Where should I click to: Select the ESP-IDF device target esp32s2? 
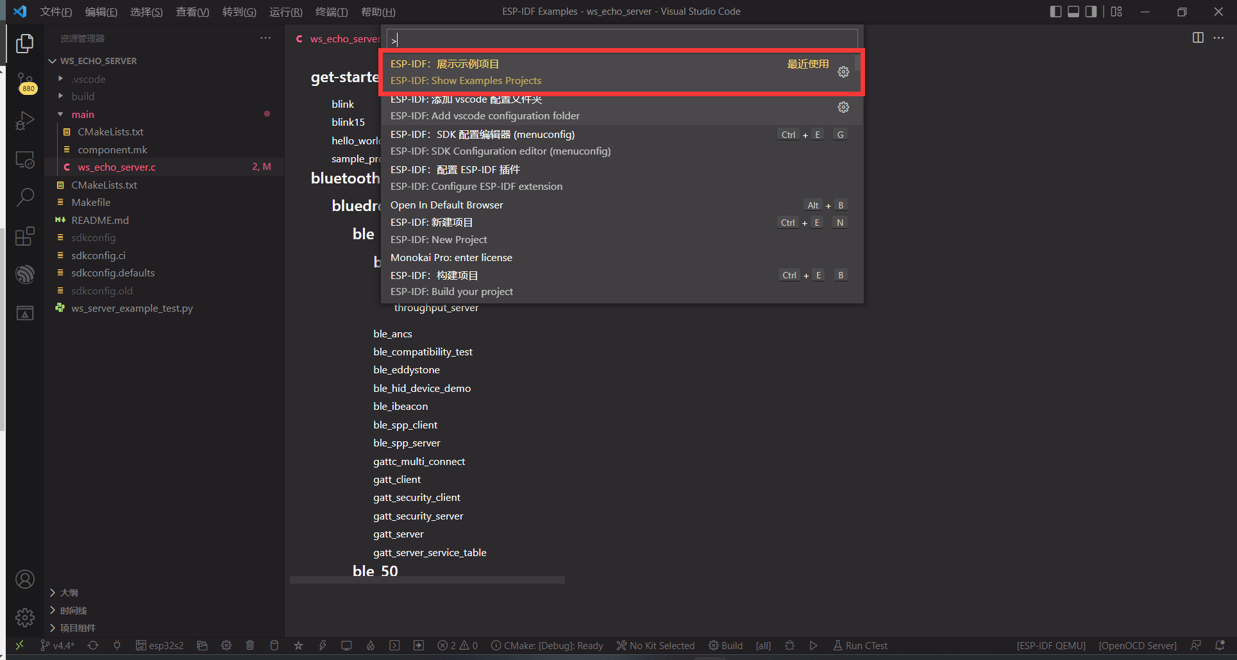160,645
